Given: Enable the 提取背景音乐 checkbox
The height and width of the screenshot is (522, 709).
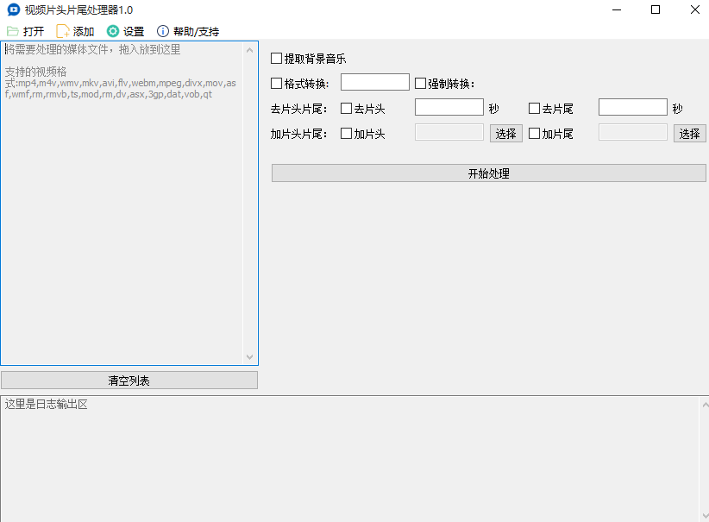Looking at the screenshot, I should pyautogui.click(x=276, y=59).
